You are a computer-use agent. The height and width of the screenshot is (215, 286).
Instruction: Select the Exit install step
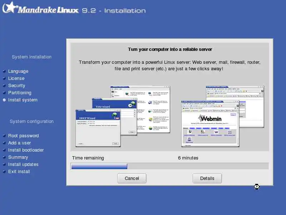19,172
